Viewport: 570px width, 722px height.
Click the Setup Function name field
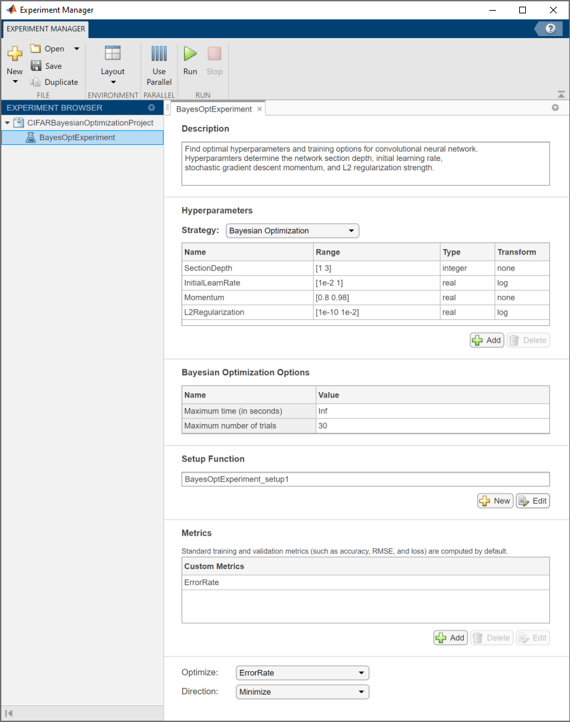(x=365, y=479)
